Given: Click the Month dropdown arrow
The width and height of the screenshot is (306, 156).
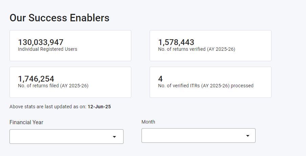Looking at the screenshot, I should pos(248,136).
